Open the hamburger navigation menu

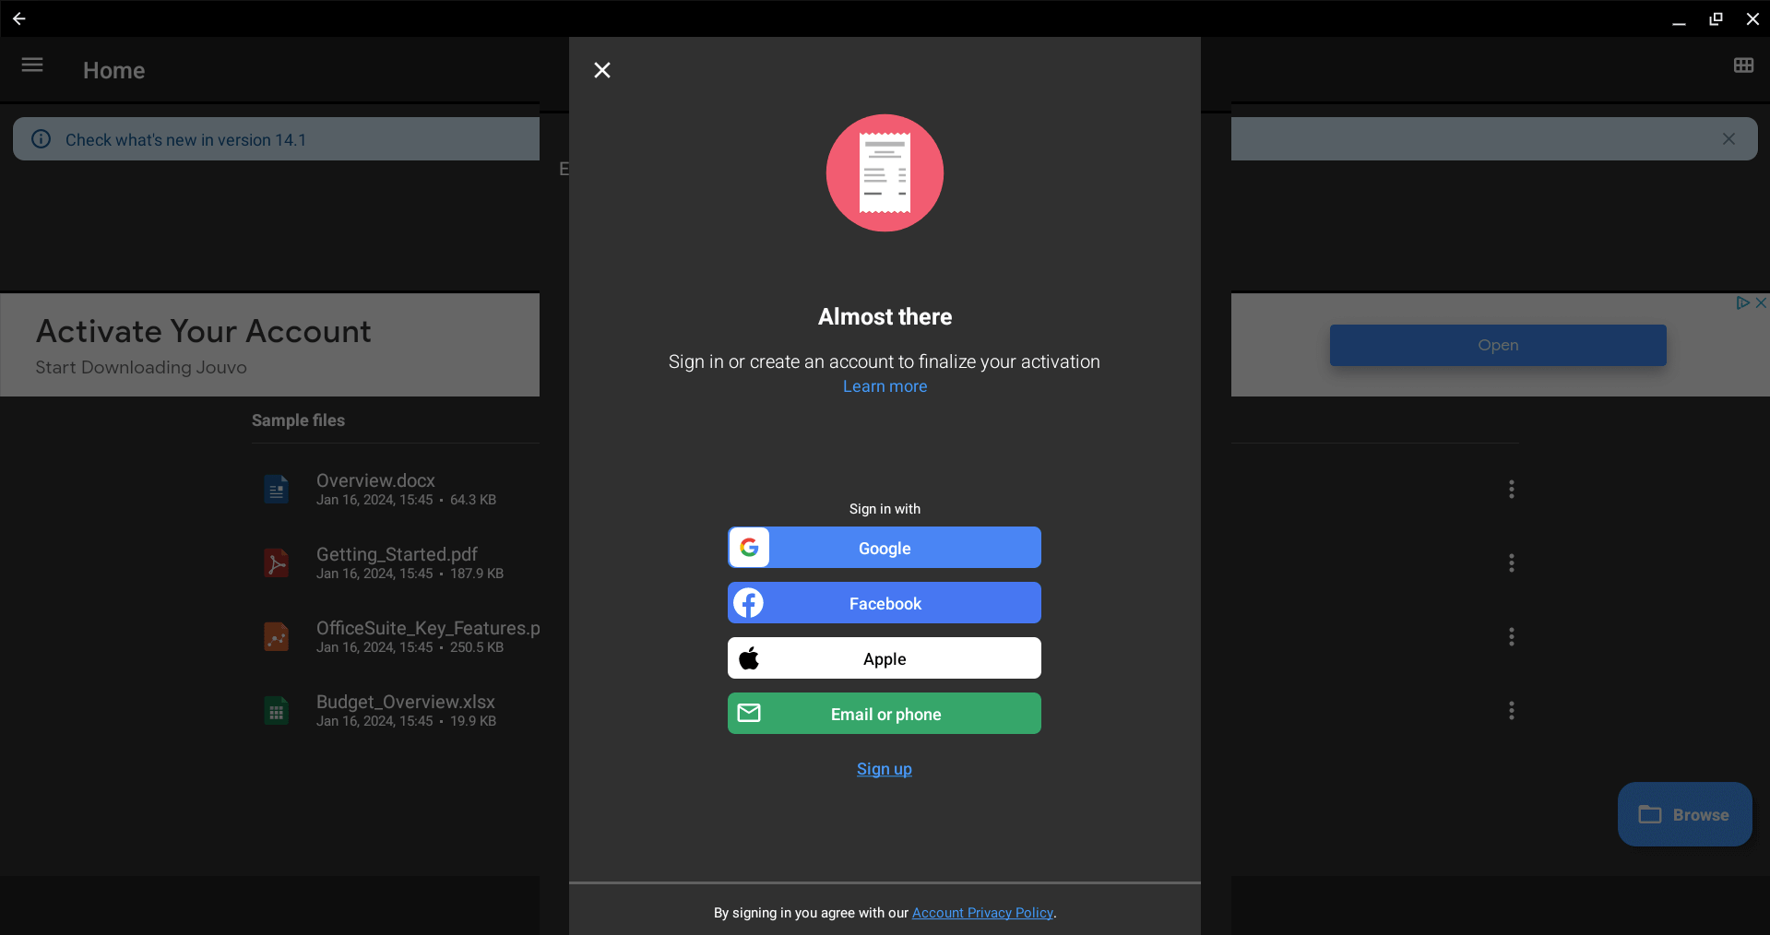[x=32, y=65]
